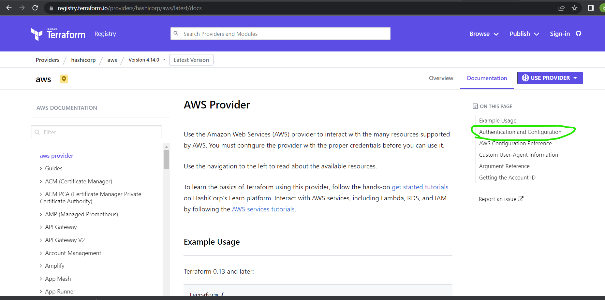Expand the Guides tree section
The height and width of the screenshot is (300, 605).
tap(41, 168)
